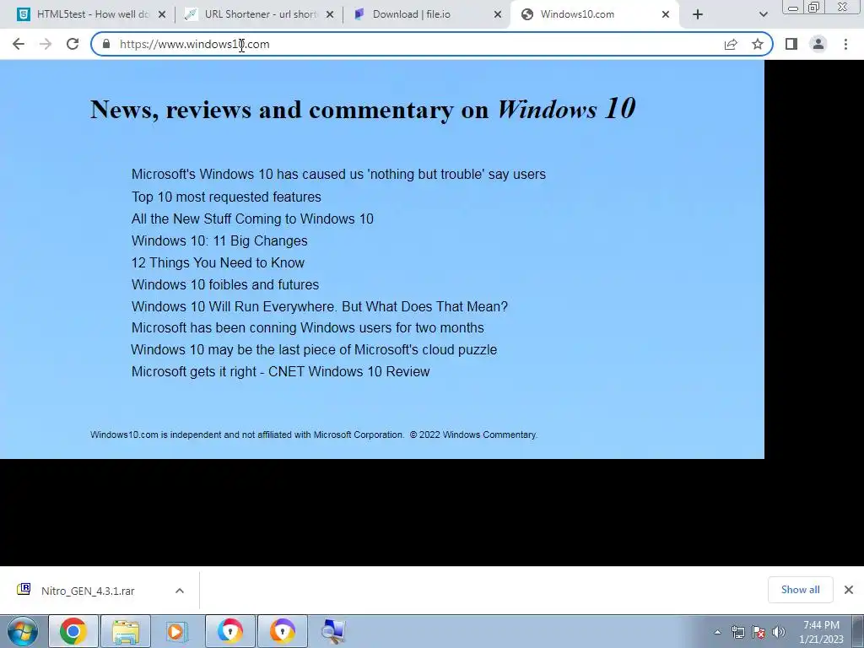864x648 pixels.
Task: Expand the Nitro_GEN_4.3.1.rar download options chevron
Action: 180,591
